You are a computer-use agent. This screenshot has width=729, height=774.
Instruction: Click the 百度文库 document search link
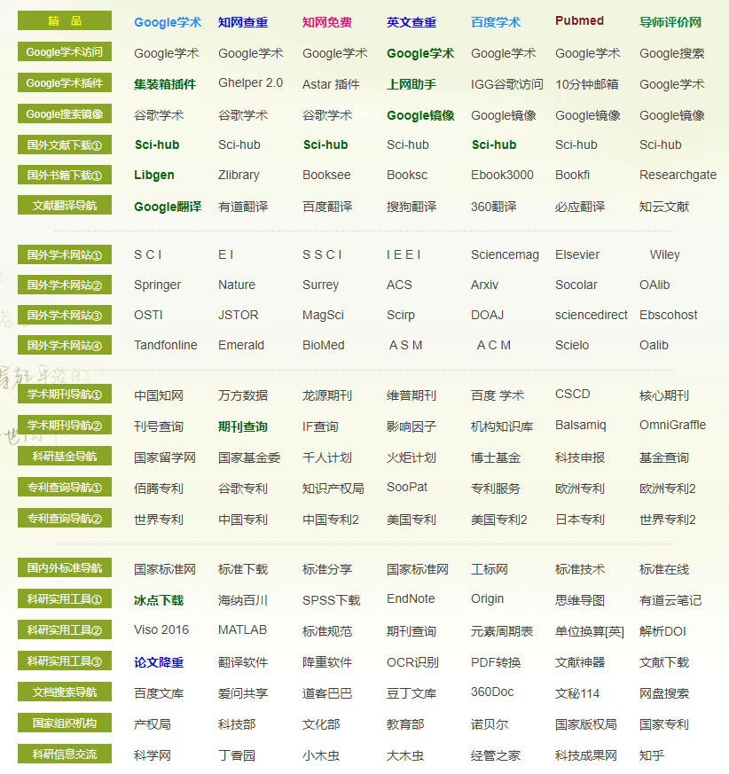click(x=157, y=692)
